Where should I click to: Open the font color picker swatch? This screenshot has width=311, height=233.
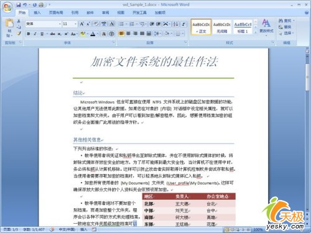93,34
